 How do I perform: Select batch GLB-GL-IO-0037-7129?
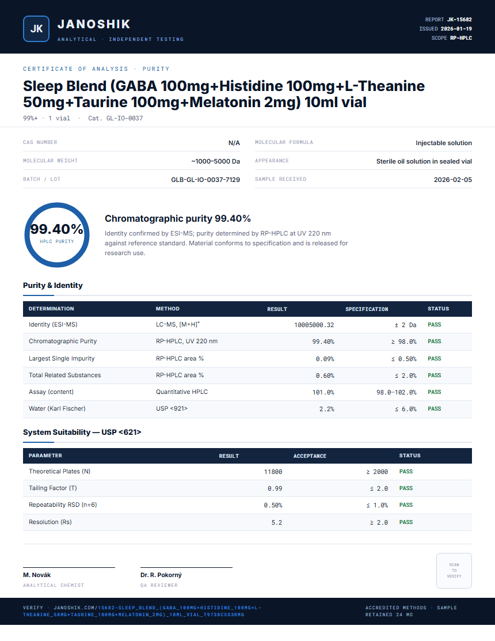pyautogui.click(x=205, y=180)
